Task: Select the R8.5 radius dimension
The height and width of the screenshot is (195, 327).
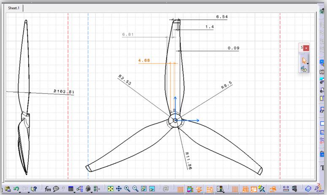Action: point(227,85)
